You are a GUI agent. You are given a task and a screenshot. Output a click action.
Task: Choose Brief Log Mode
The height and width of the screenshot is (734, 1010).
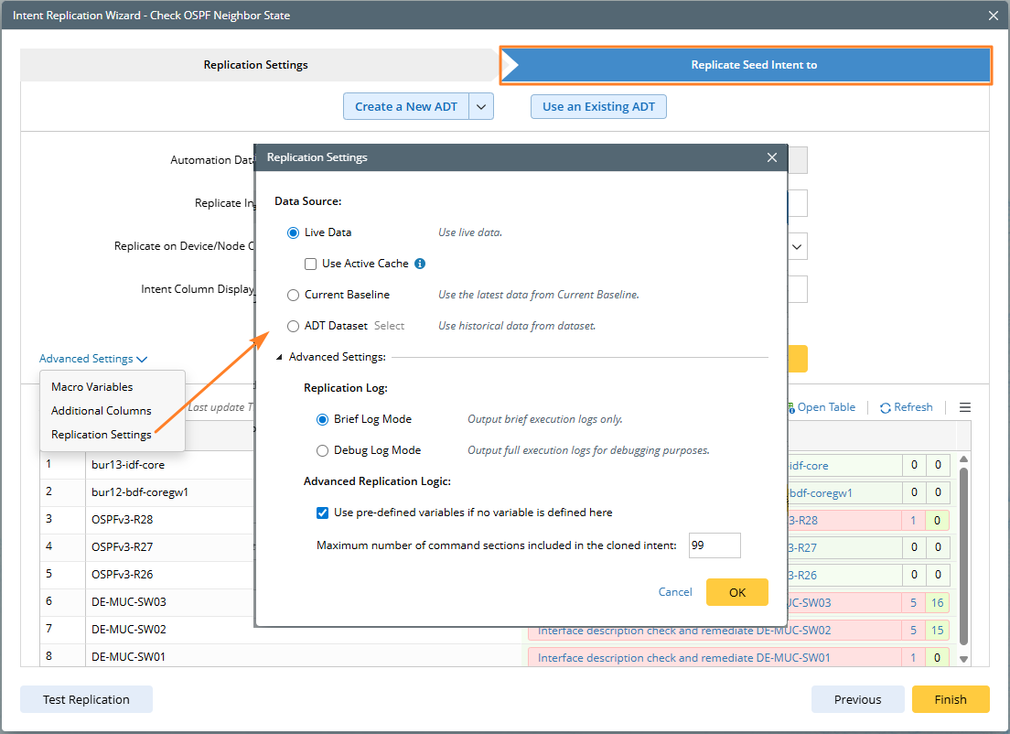click(322, 419)
